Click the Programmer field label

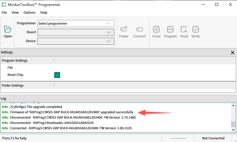[x=26, y=23]
